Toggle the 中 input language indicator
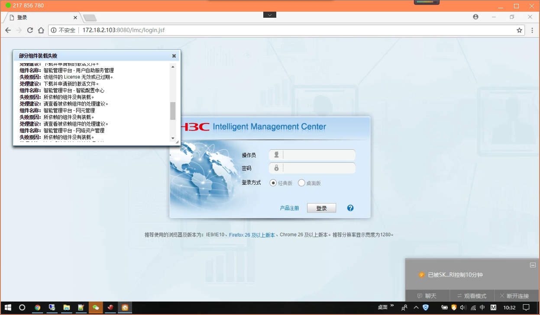 (482, 308)
